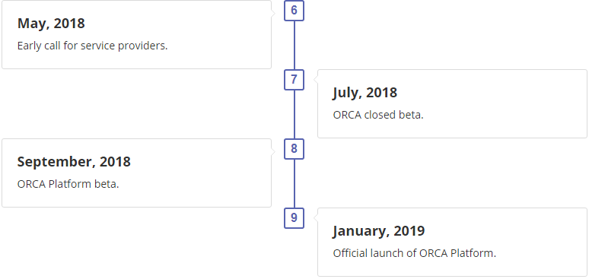Click timeline marker number 6

point(294,11)
